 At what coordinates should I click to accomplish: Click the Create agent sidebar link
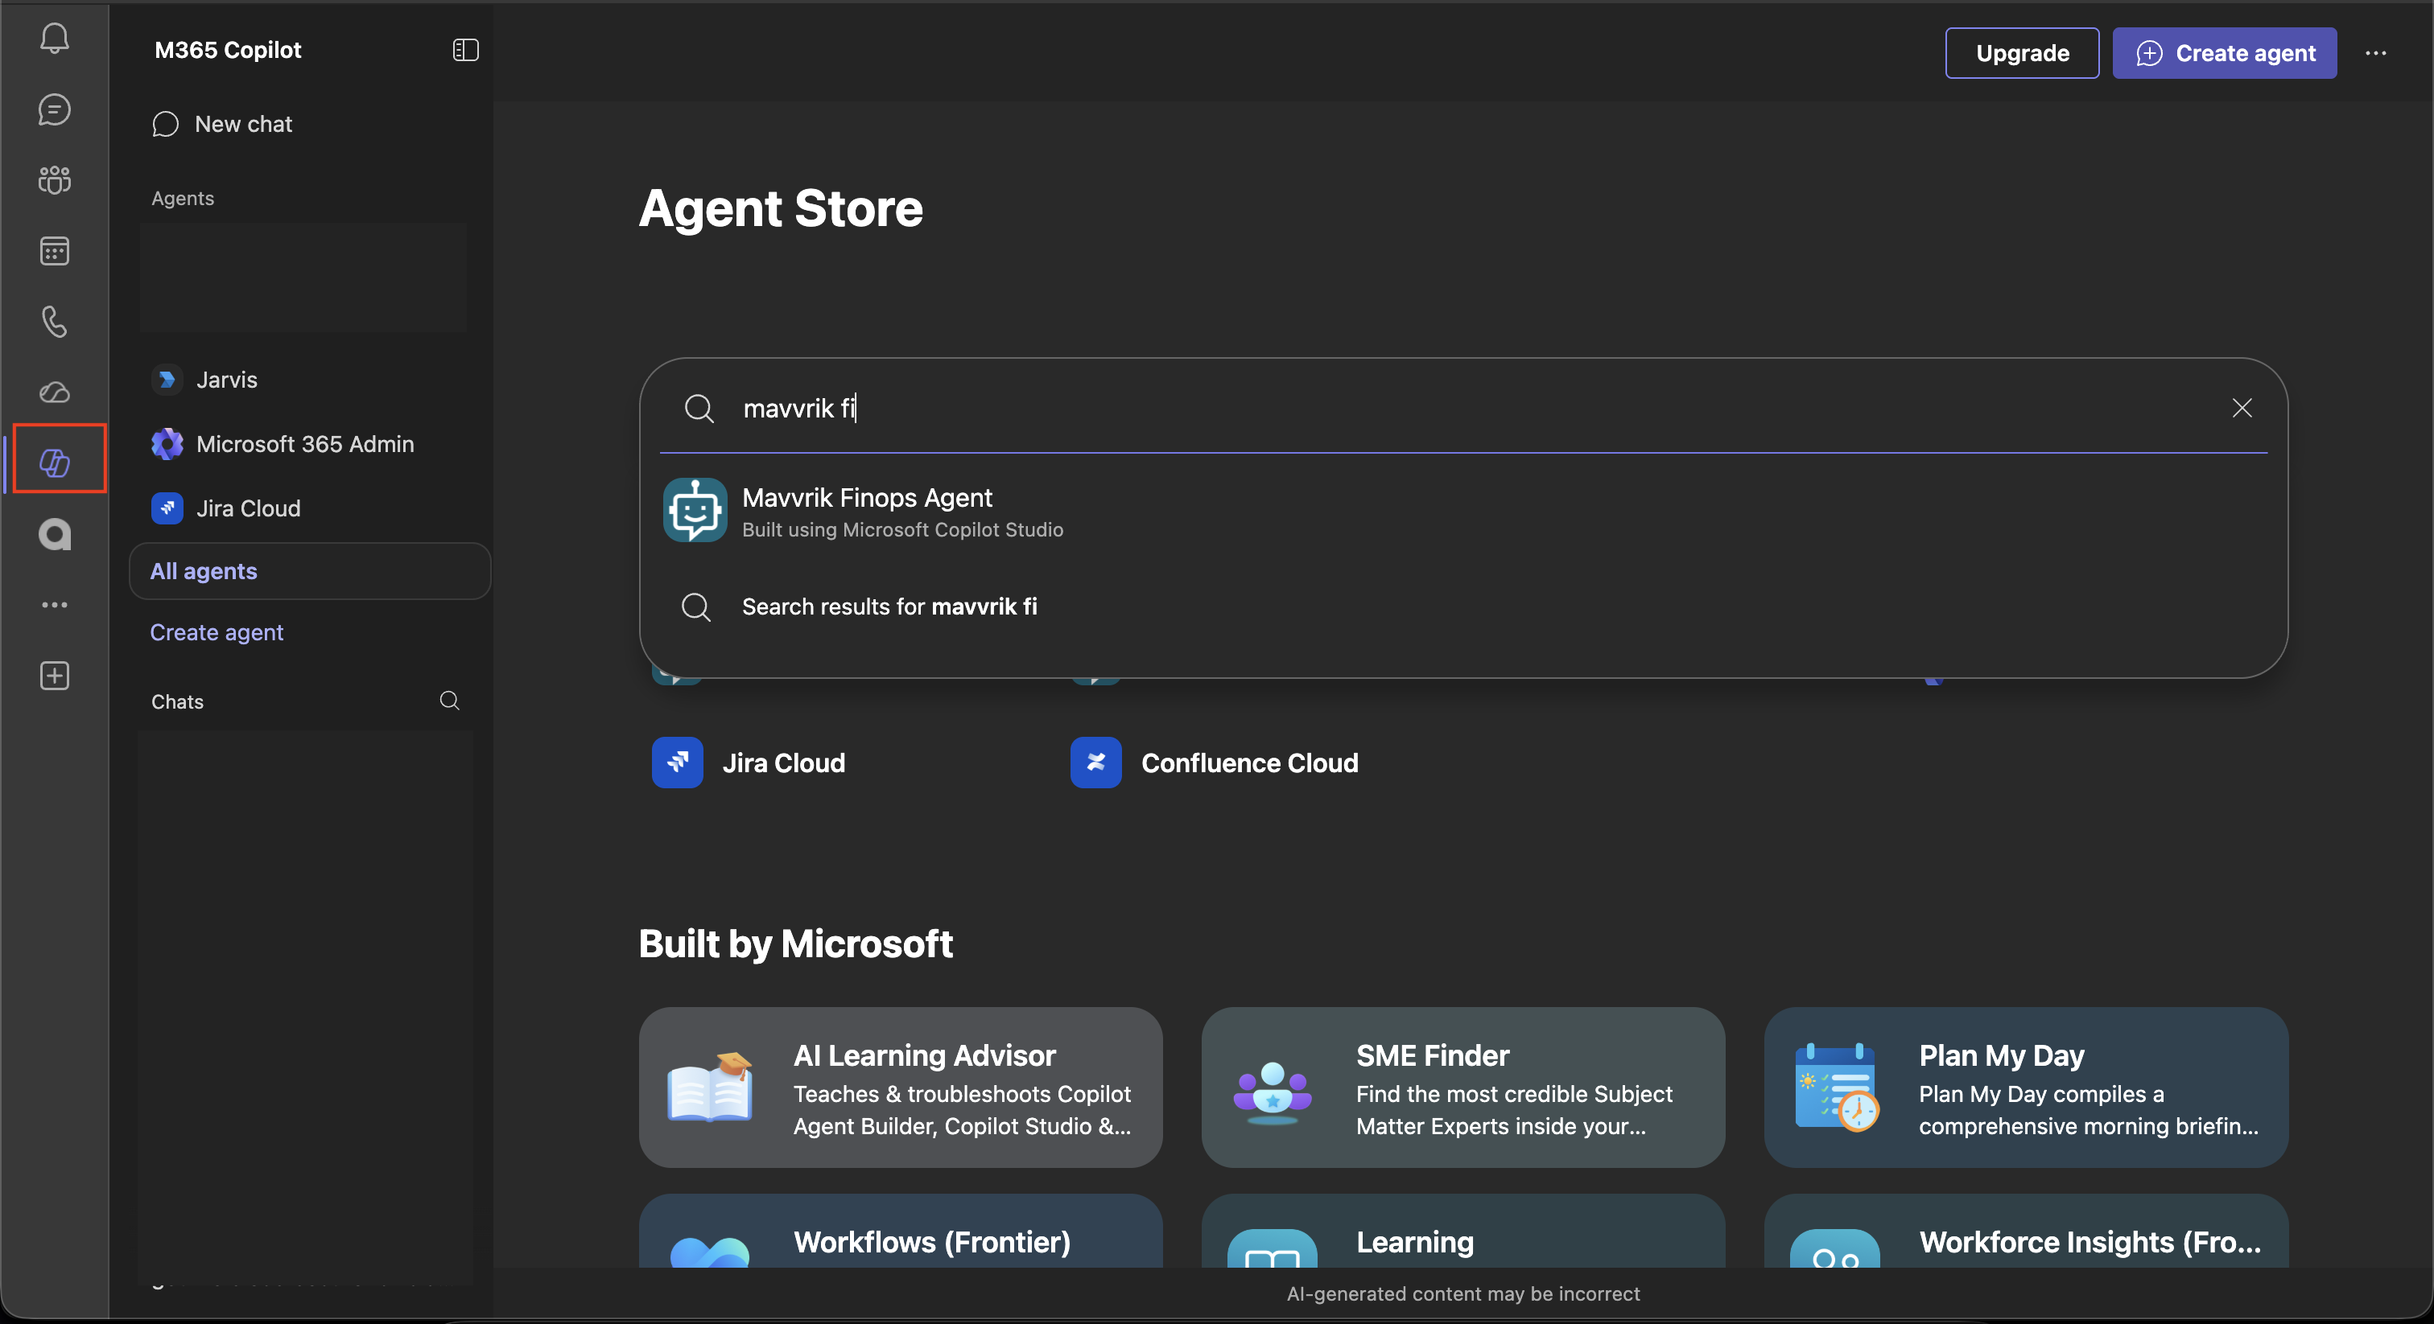tap(217, 633)
